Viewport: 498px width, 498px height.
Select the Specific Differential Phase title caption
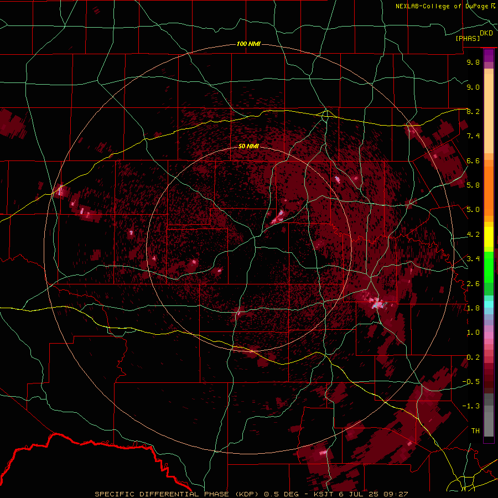point(251,494)
